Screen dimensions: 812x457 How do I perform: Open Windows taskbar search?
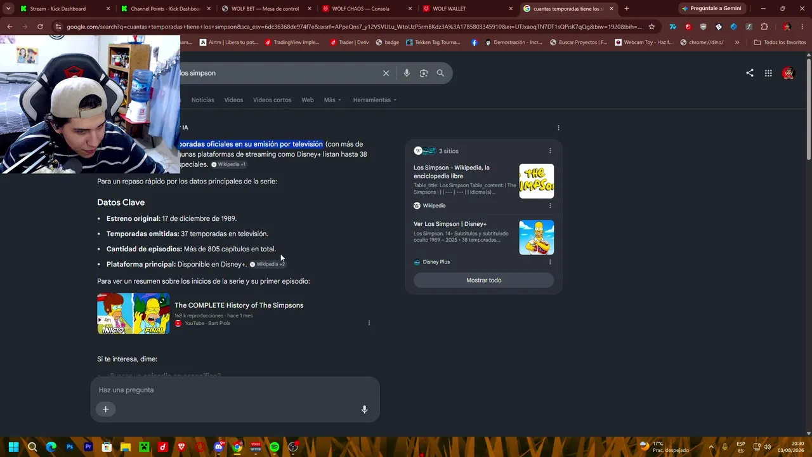(x=32, y=447)
